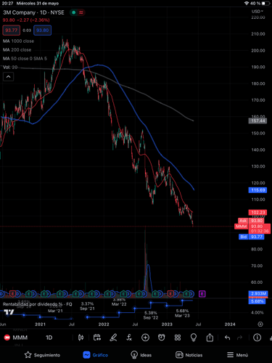272x363 pixels.
Task: Tap the 5.68% Mar '23 yield point
Action: coord(183,301)
